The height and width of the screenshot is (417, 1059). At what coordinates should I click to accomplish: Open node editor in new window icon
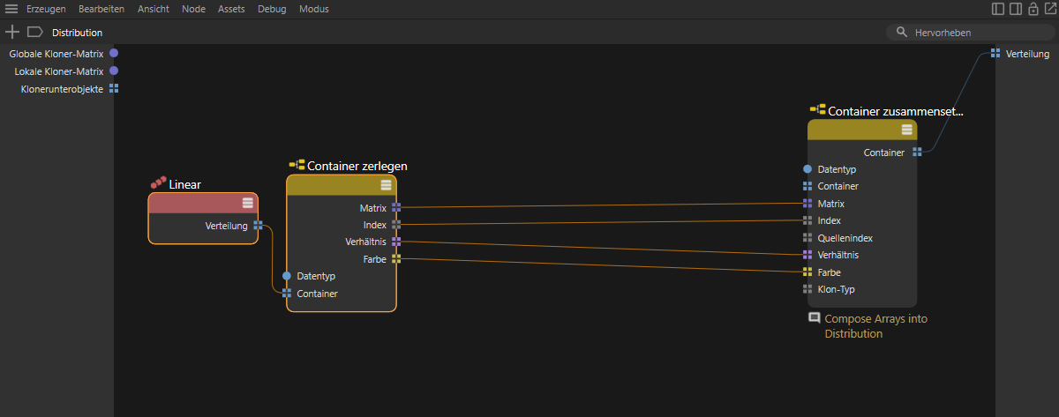pyautogui.click(x=1049, y=9)
